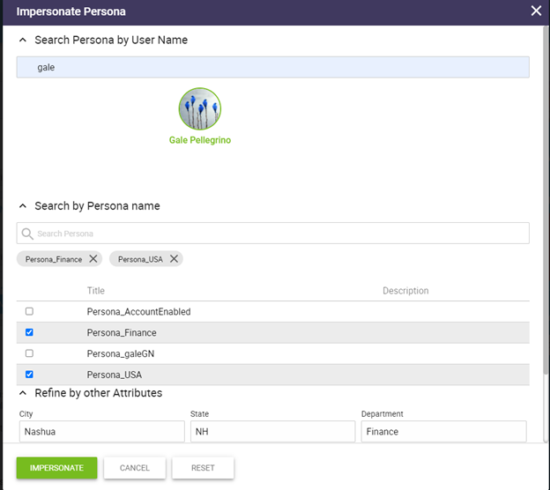Enable the Persona_AccountEnabled checkbox

pyautogui.click(x=29, y=312)
